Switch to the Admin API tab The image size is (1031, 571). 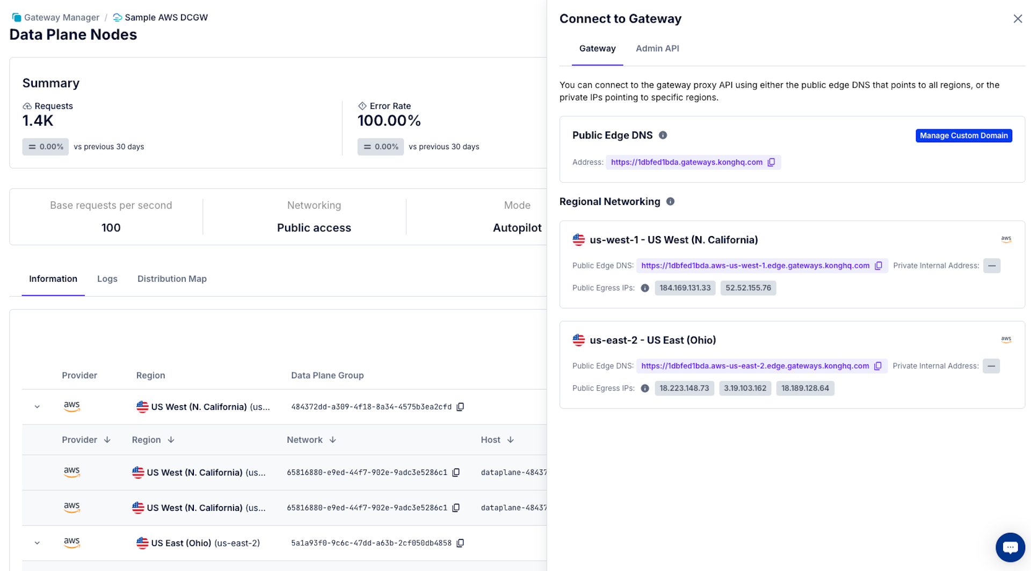(657, 48)
